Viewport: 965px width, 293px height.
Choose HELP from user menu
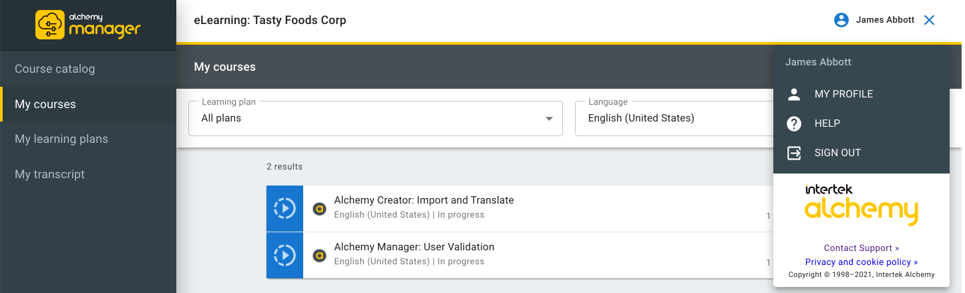(861, 123)
